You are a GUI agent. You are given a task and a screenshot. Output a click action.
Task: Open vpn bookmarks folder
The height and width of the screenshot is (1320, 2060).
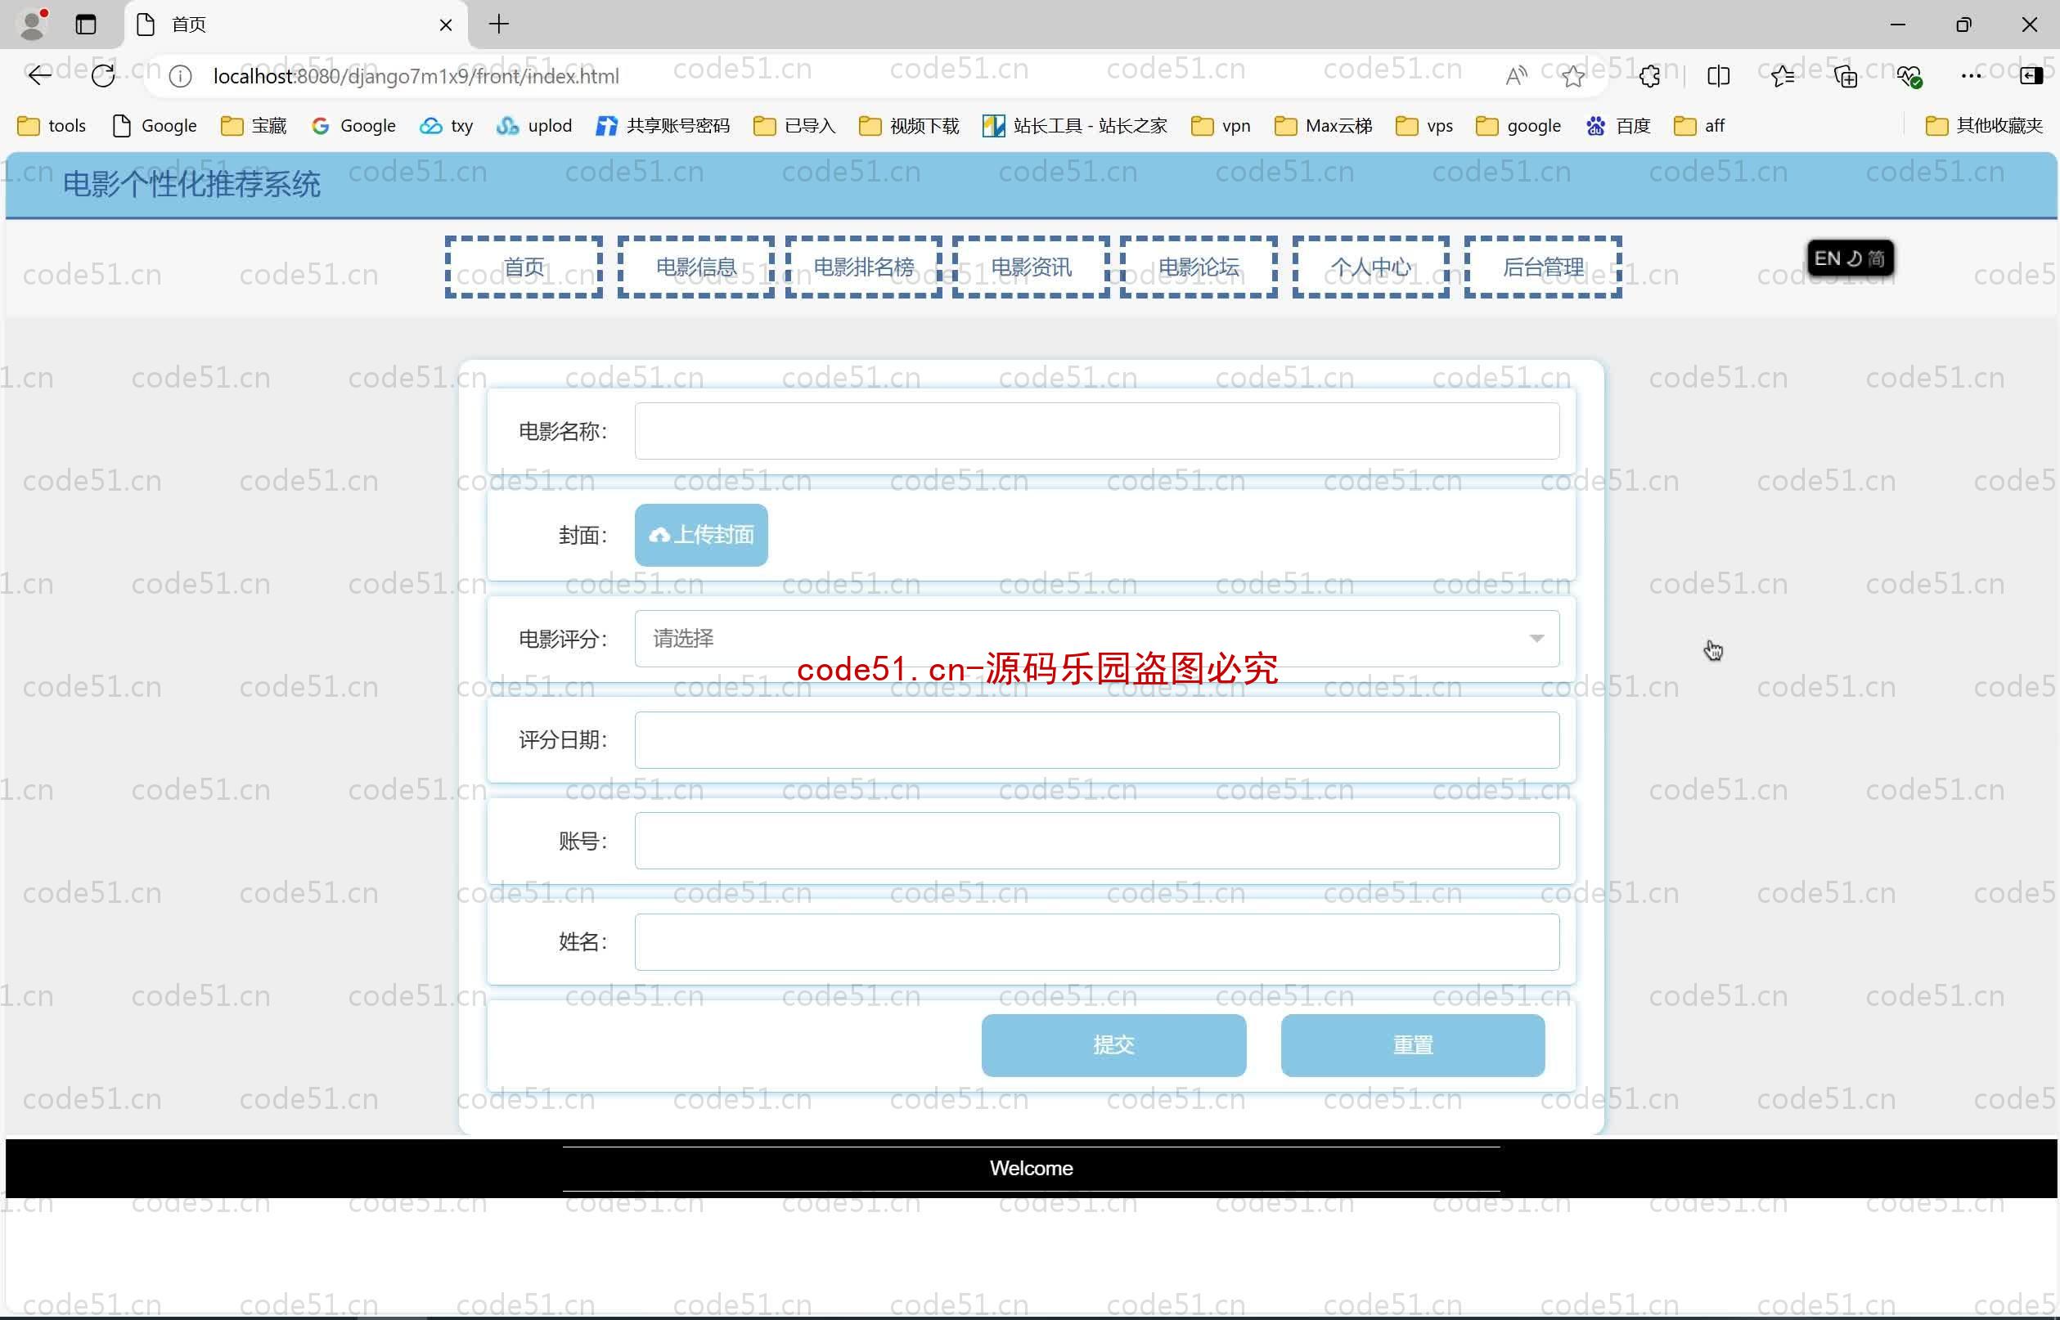coord(1221,126)
